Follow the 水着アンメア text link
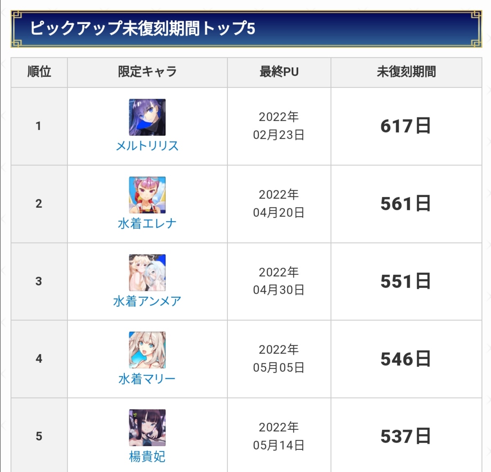491x472 pixels. [x=147, y=301]
